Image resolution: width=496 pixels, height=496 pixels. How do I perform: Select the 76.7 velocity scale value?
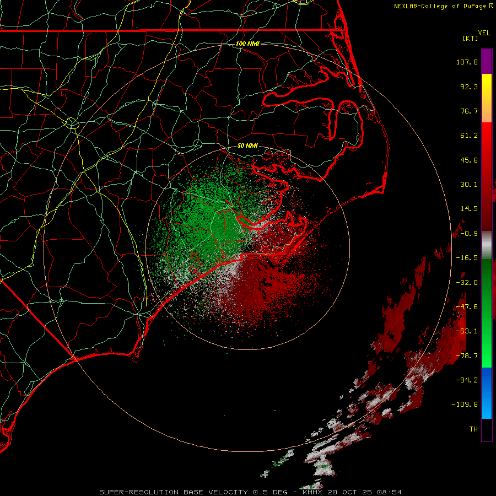(469, 111)
